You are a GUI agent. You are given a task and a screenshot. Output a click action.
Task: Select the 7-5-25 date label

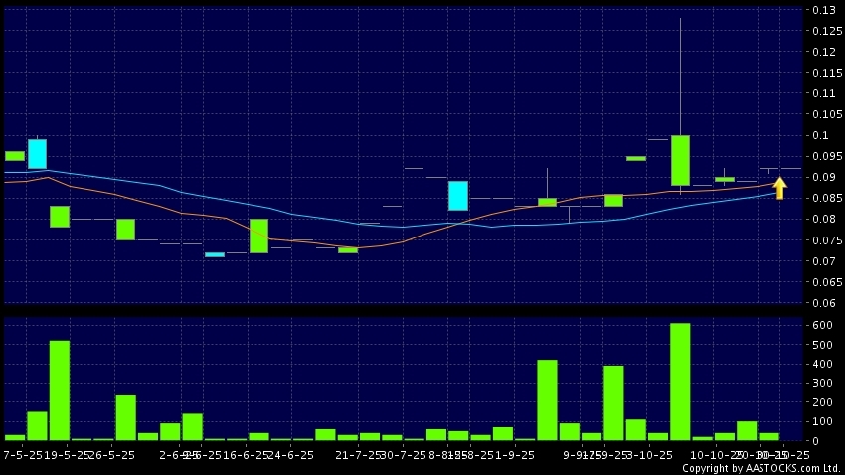(20, 453)
